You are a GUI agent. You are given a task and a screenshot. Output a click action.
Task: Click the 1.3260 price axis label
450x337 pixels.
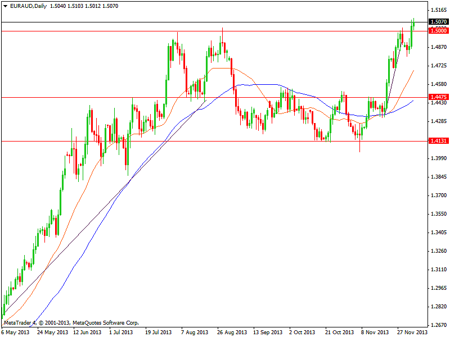coord(438,251)
